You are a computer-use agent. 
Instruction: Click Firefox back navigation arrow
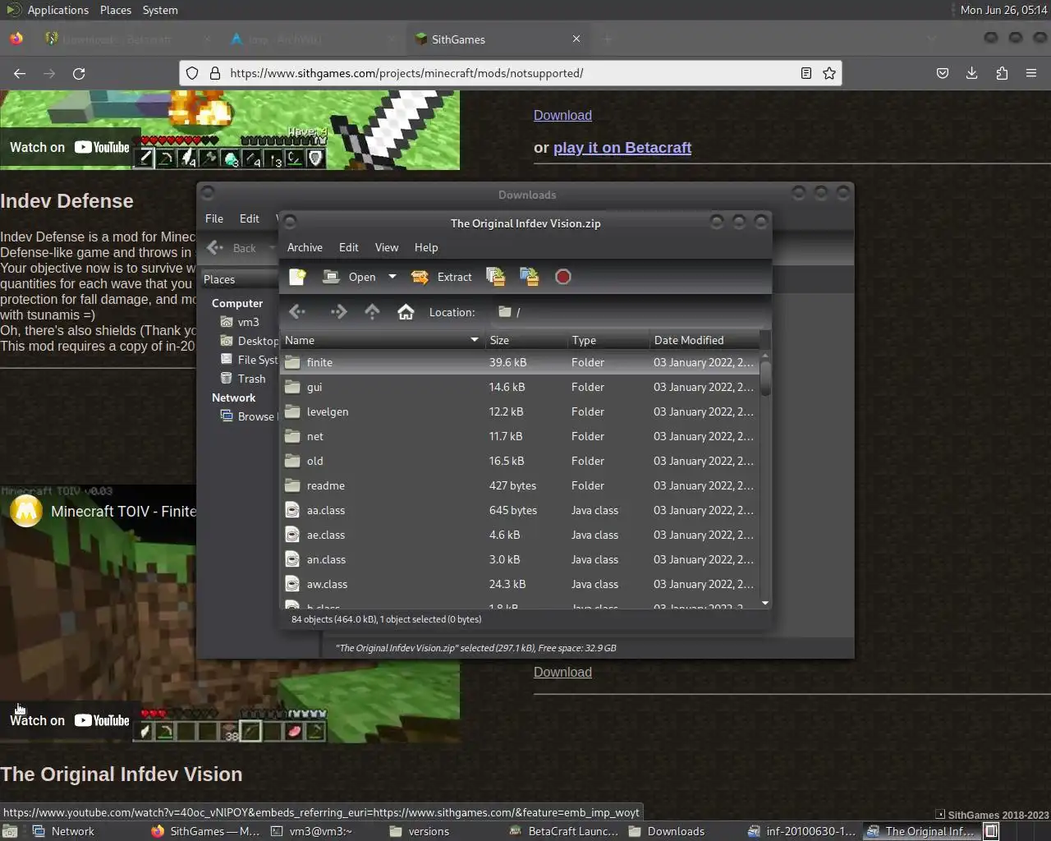[x=20, y=73]
